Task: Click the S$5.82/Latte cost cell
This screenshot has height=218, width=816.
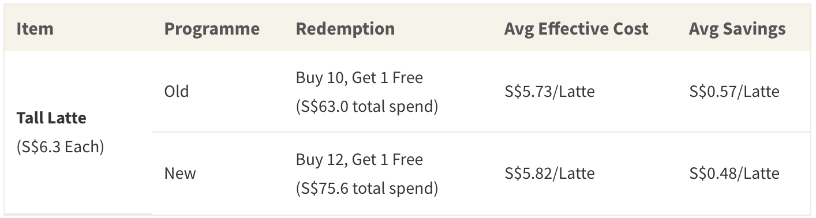Action: coord(549,173)
